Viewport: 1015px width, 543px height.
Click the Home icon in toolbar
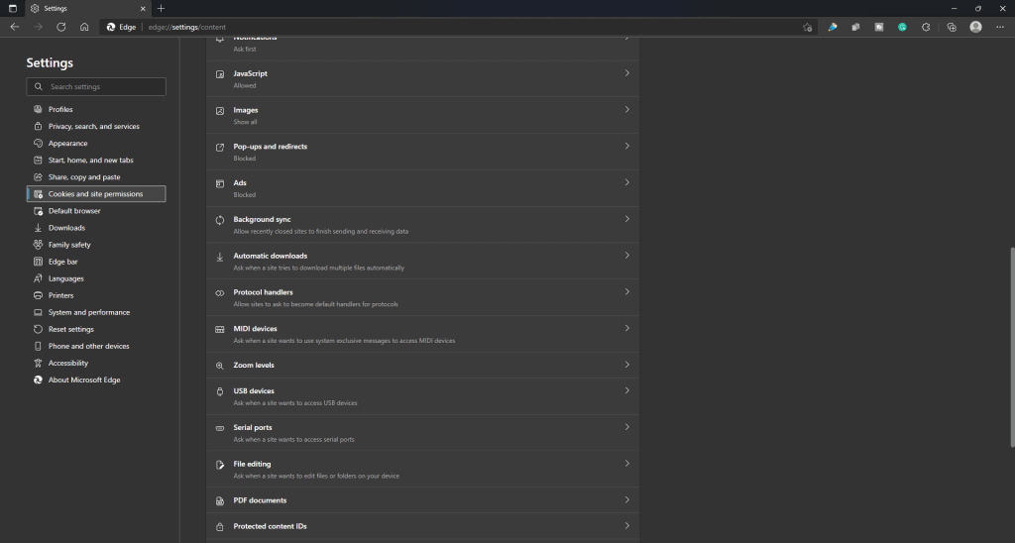click(x=84, y=27)
